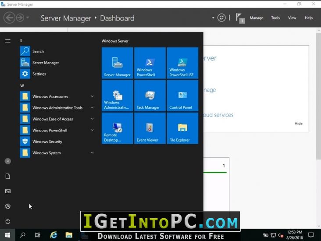Screen dimensions: 321x241
Task: Click the Server Manager forward arrow
Action: pos(20,18)
